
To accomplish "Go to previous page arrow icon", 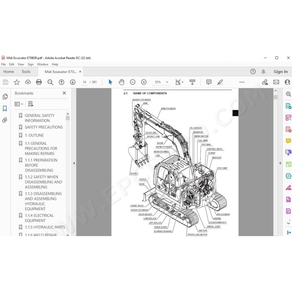I will [x=61, y=82].
